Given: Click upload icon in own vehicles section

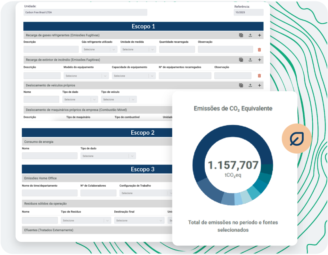Looking at the screenshot, I should click(x=250, y=85).
